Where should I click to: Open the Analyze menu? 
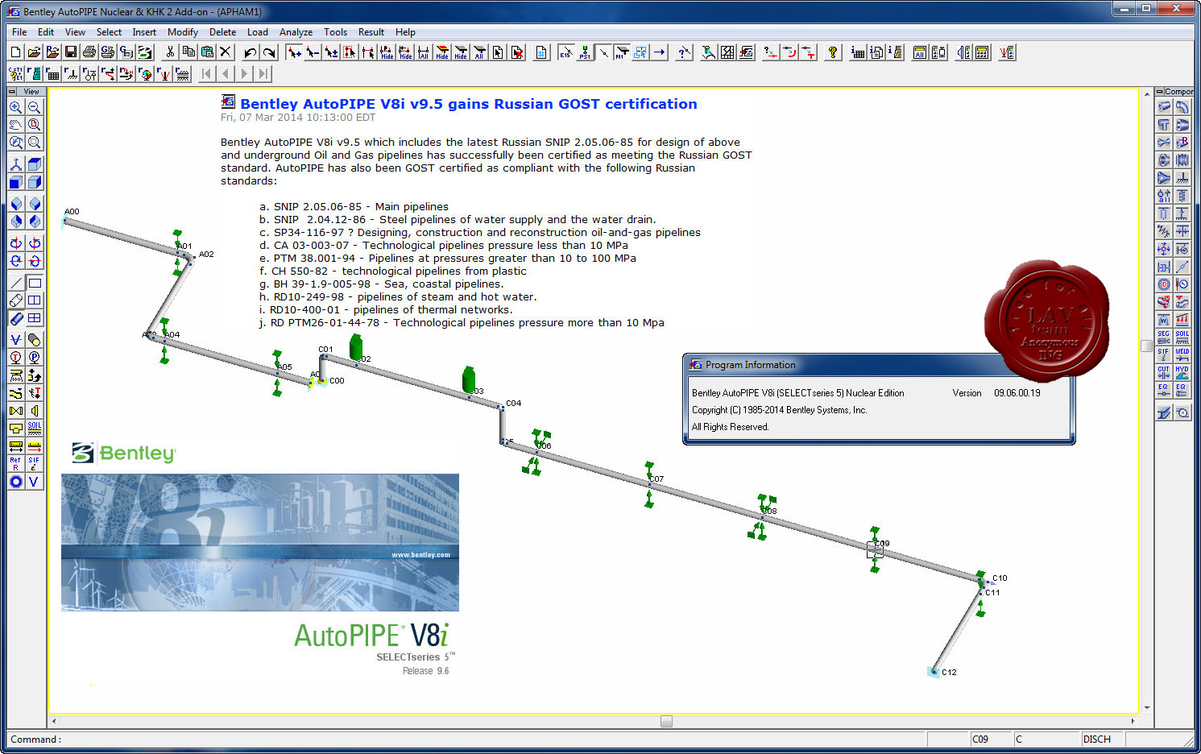click(x=296, y=32)
